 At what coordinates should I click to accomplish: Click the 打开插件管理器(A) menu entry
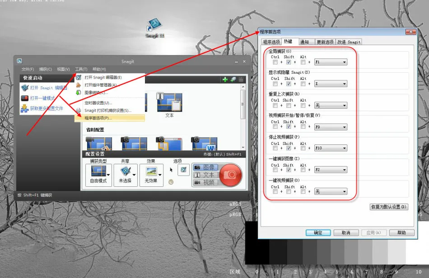point(100,85)
